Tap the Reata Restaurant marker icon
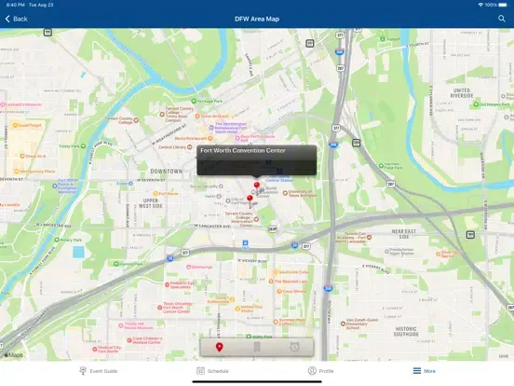This screenshot has height=386, width=514. click(x=210, y=139)
